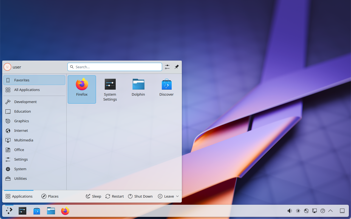
Task: Select the Development category icon
Action: click(x=8, y=102)
